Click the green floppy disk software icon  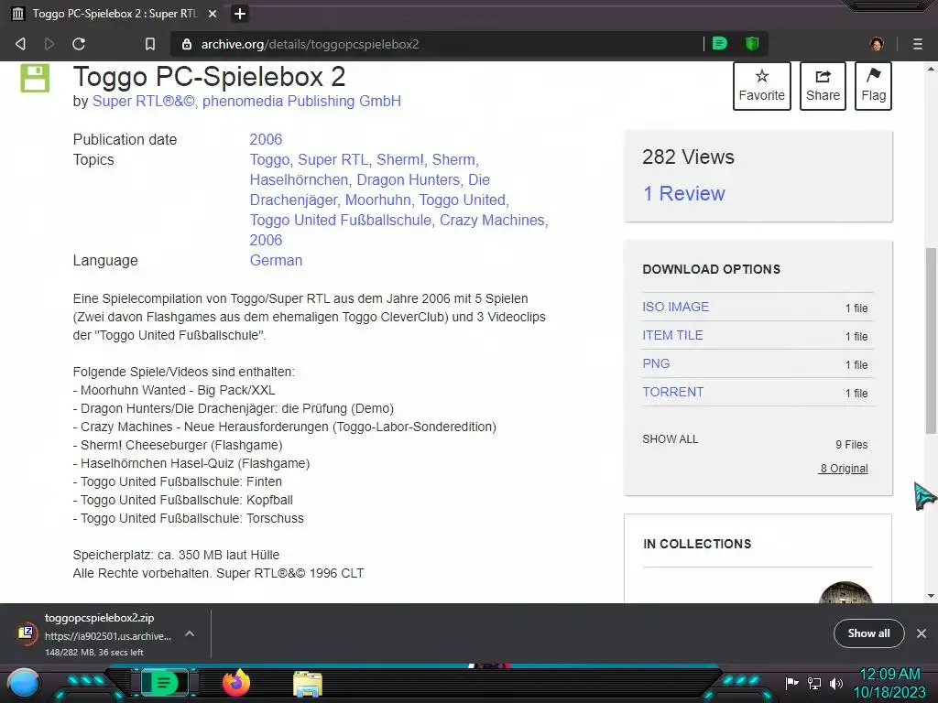click(35, 78)
